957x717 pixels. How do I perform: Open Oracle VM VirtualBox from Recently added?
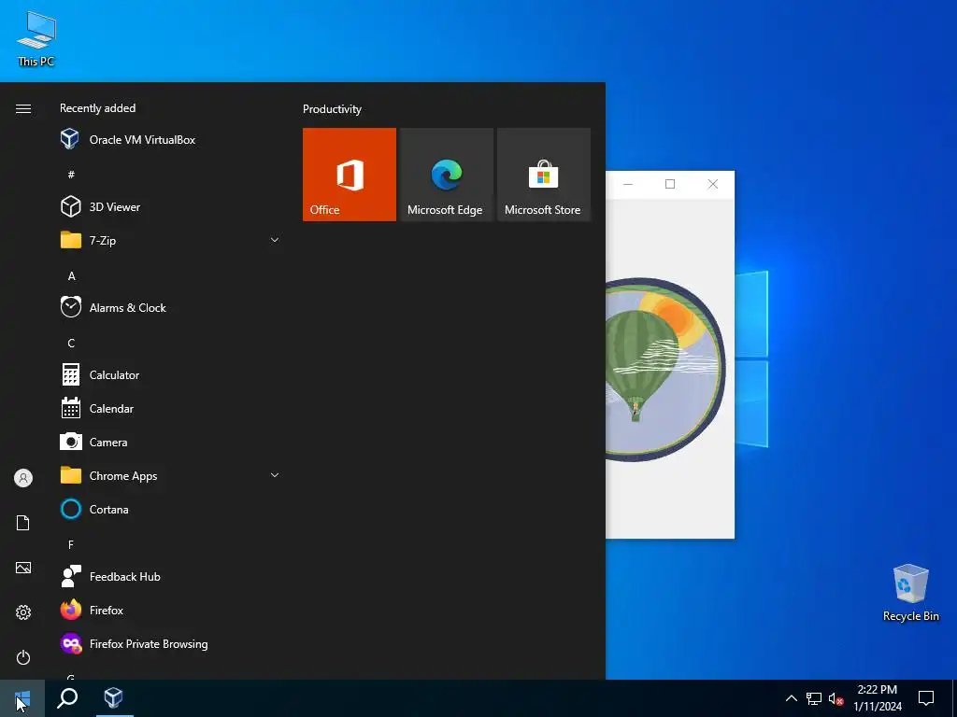click(170, 140)
